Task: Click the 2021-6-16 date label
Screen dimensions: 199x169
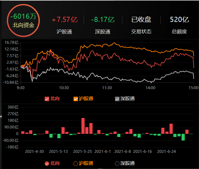Action: [x=143, y=152]
